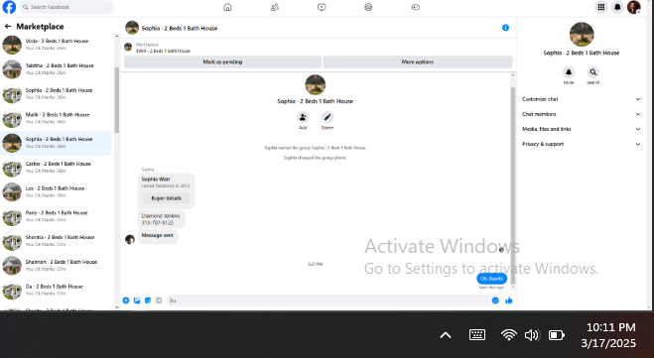Image resolution: width=654 pixels, height=358 pixels.
Task: Click the Add people icon
Action: (x=303, y=117)
